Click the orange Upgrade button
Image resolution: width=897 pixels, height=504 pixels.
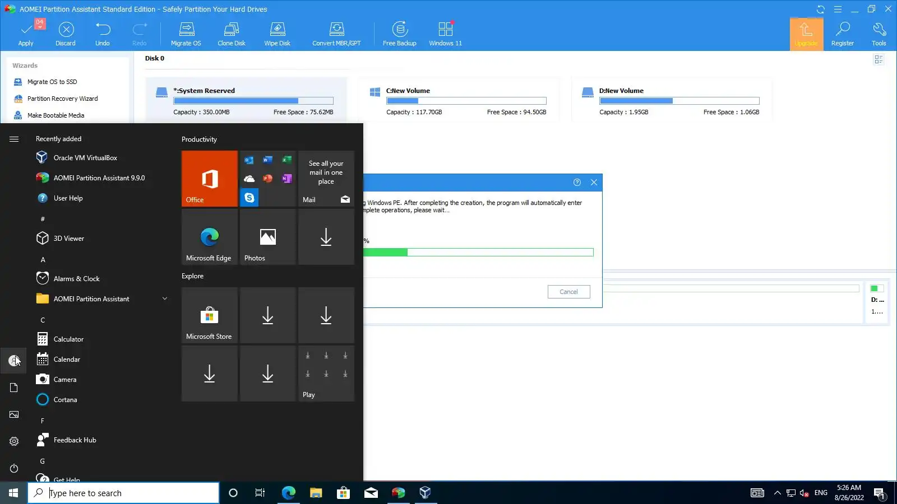[x=806, y=34]
